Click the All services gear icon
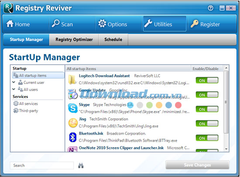Viewport: 240px width, 177px height. click(16, 103)
